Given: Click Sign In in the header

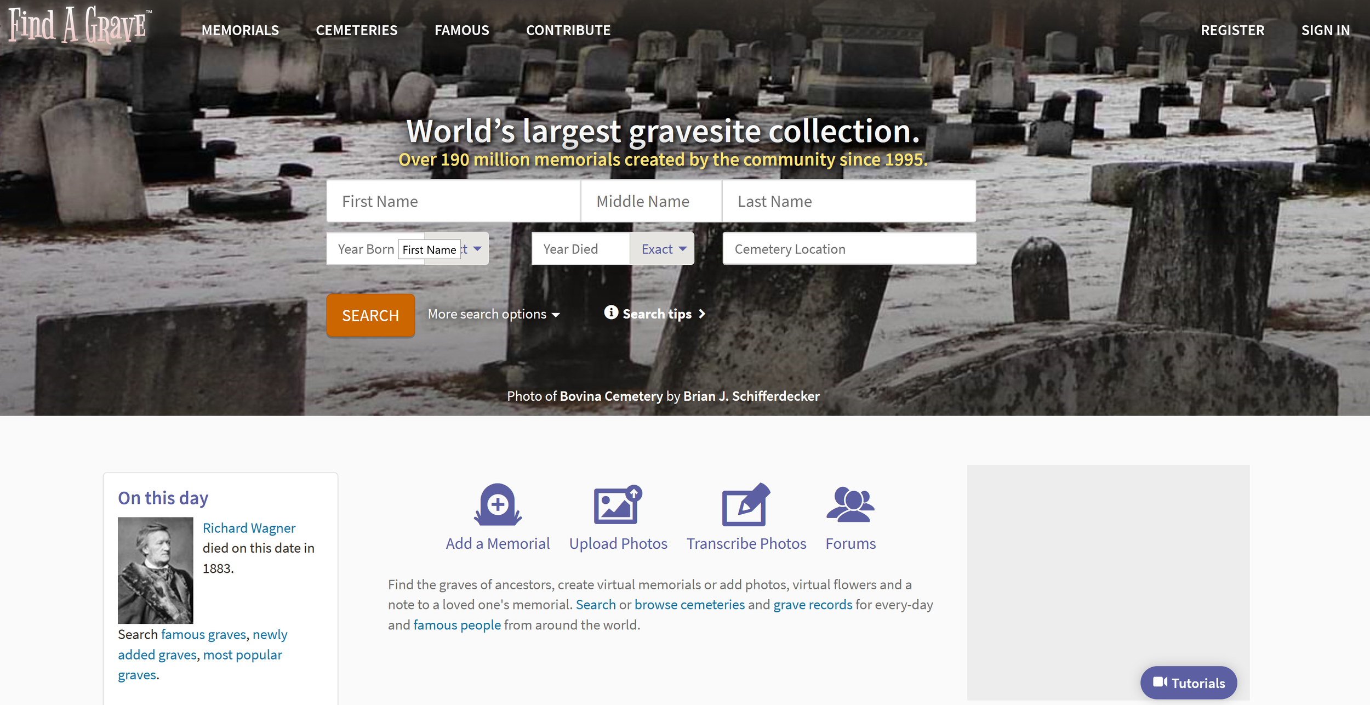Looking at the screenshot, I should 1325,30.
